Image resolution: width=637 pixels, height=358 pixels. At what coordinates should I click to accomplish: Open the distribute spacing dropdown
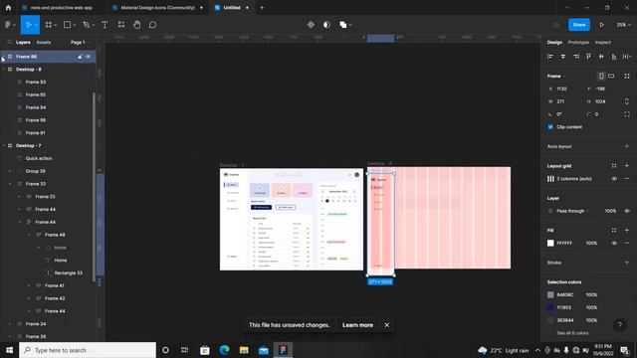tap(627, 57)
